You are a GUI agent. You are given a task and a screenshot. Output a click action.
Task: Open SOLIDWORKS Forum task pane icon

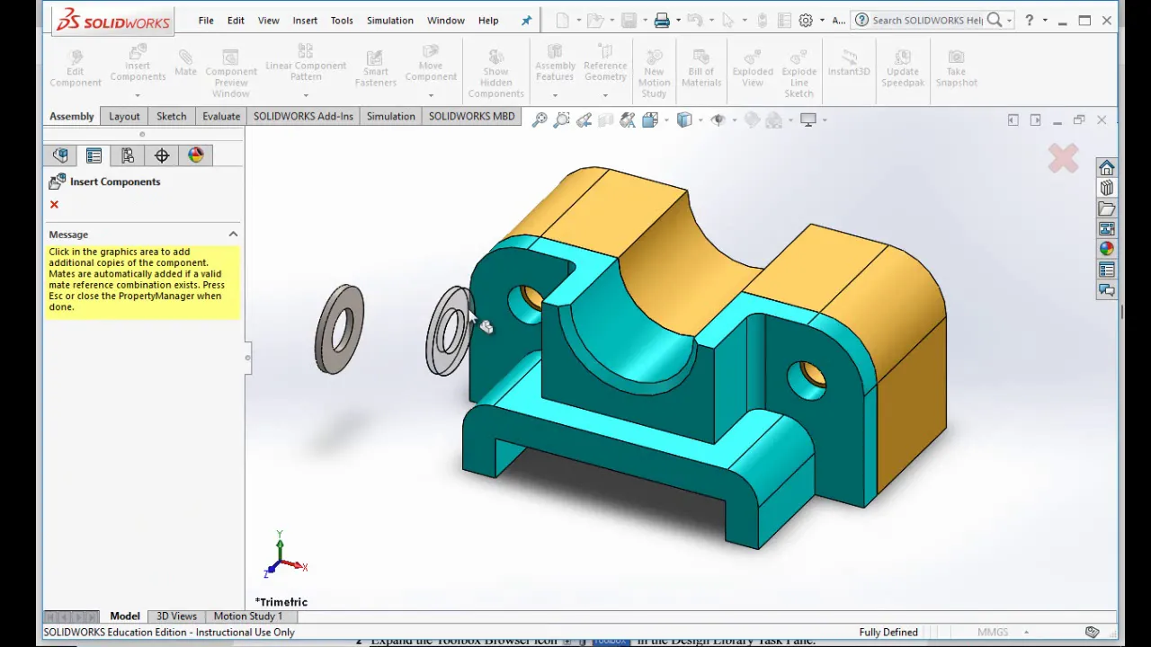(1107, 290)
